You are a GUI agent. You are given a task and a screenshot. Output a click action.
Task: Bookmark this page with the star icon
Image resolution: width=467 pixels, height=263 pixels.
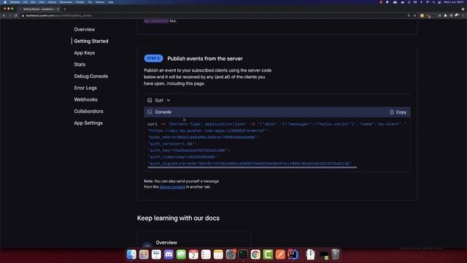(415, 15)
